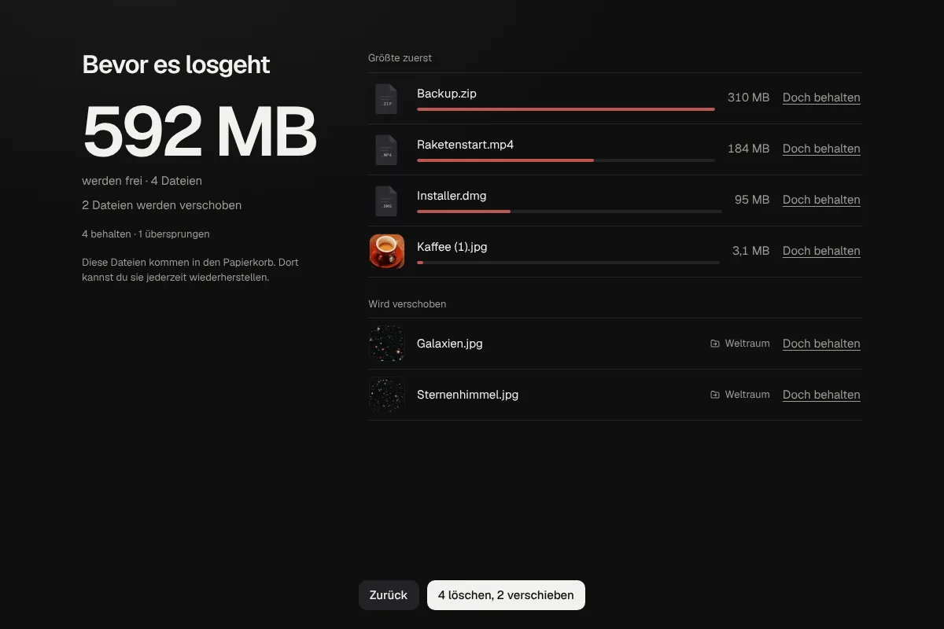
Task: Keep Sternenhimmel.jpg via Doch behalten
Action: [821, 395]
